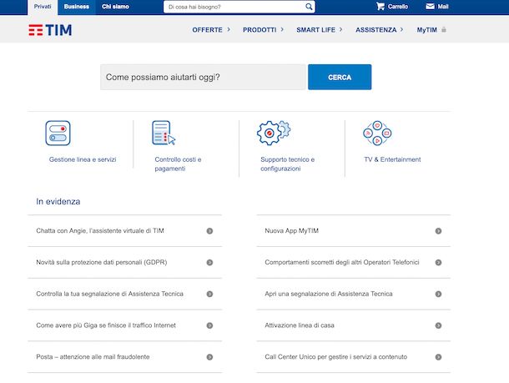
Task: Open Supporto tecnico e configurazioni link
Action: click(x=287, y=164)
